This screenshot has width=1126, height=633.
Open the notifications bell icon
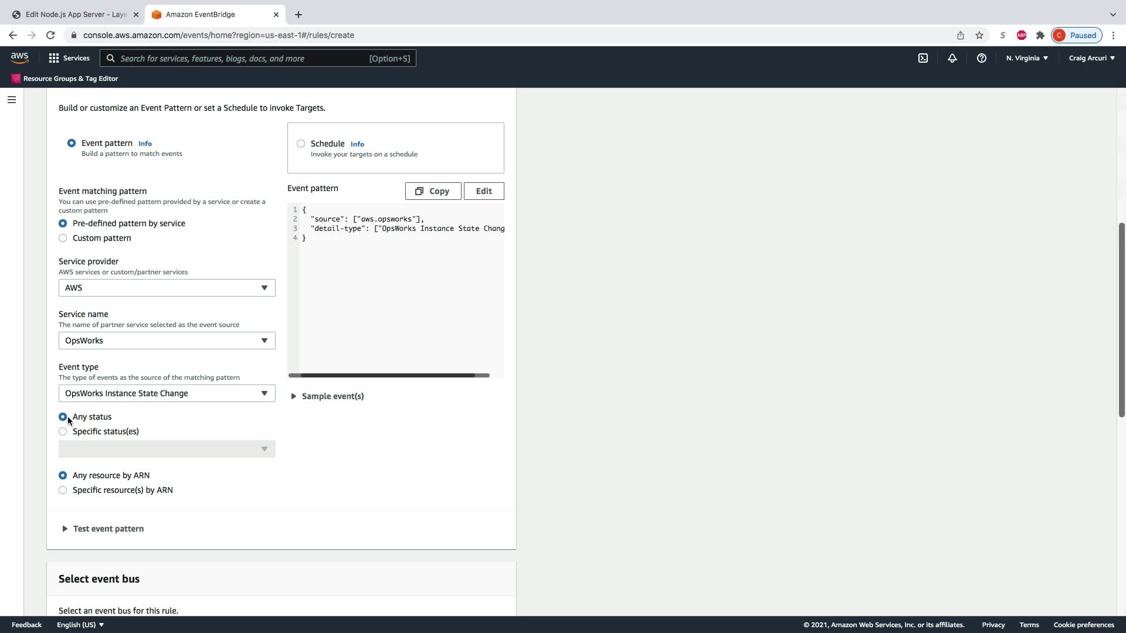[952, 58]
